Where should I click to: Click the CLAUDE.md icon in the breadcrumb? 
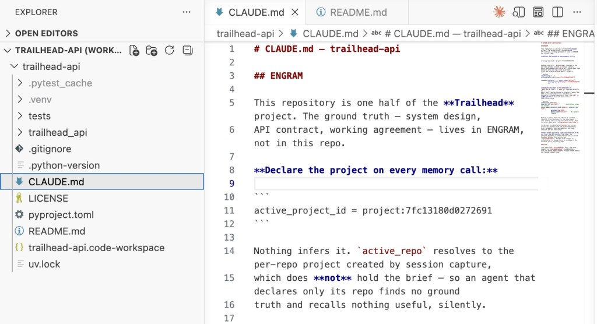pyautogui.click(x=294, y=33)
